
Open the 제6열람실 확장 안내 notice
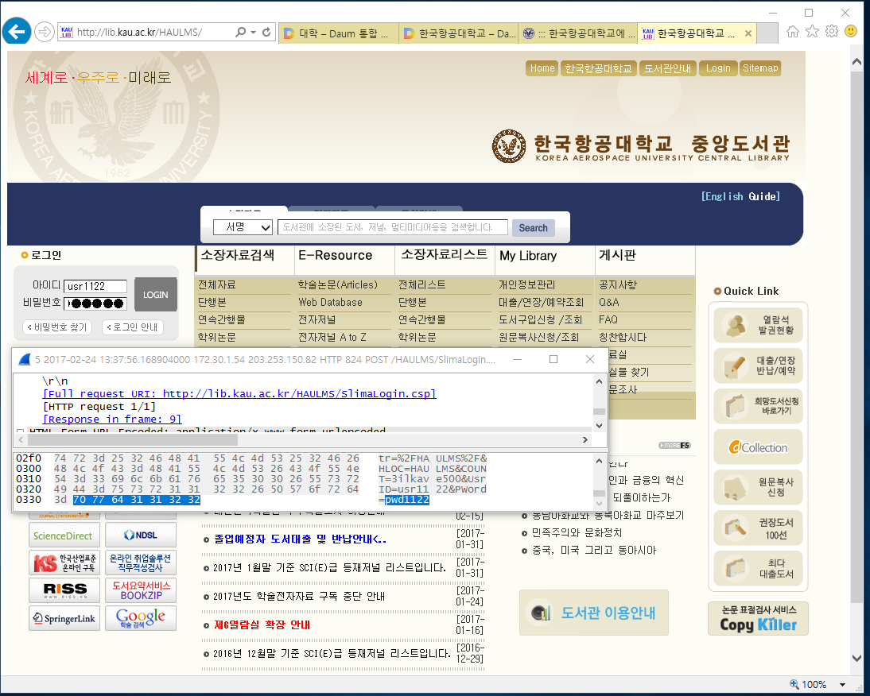click(x=262, y=624)
